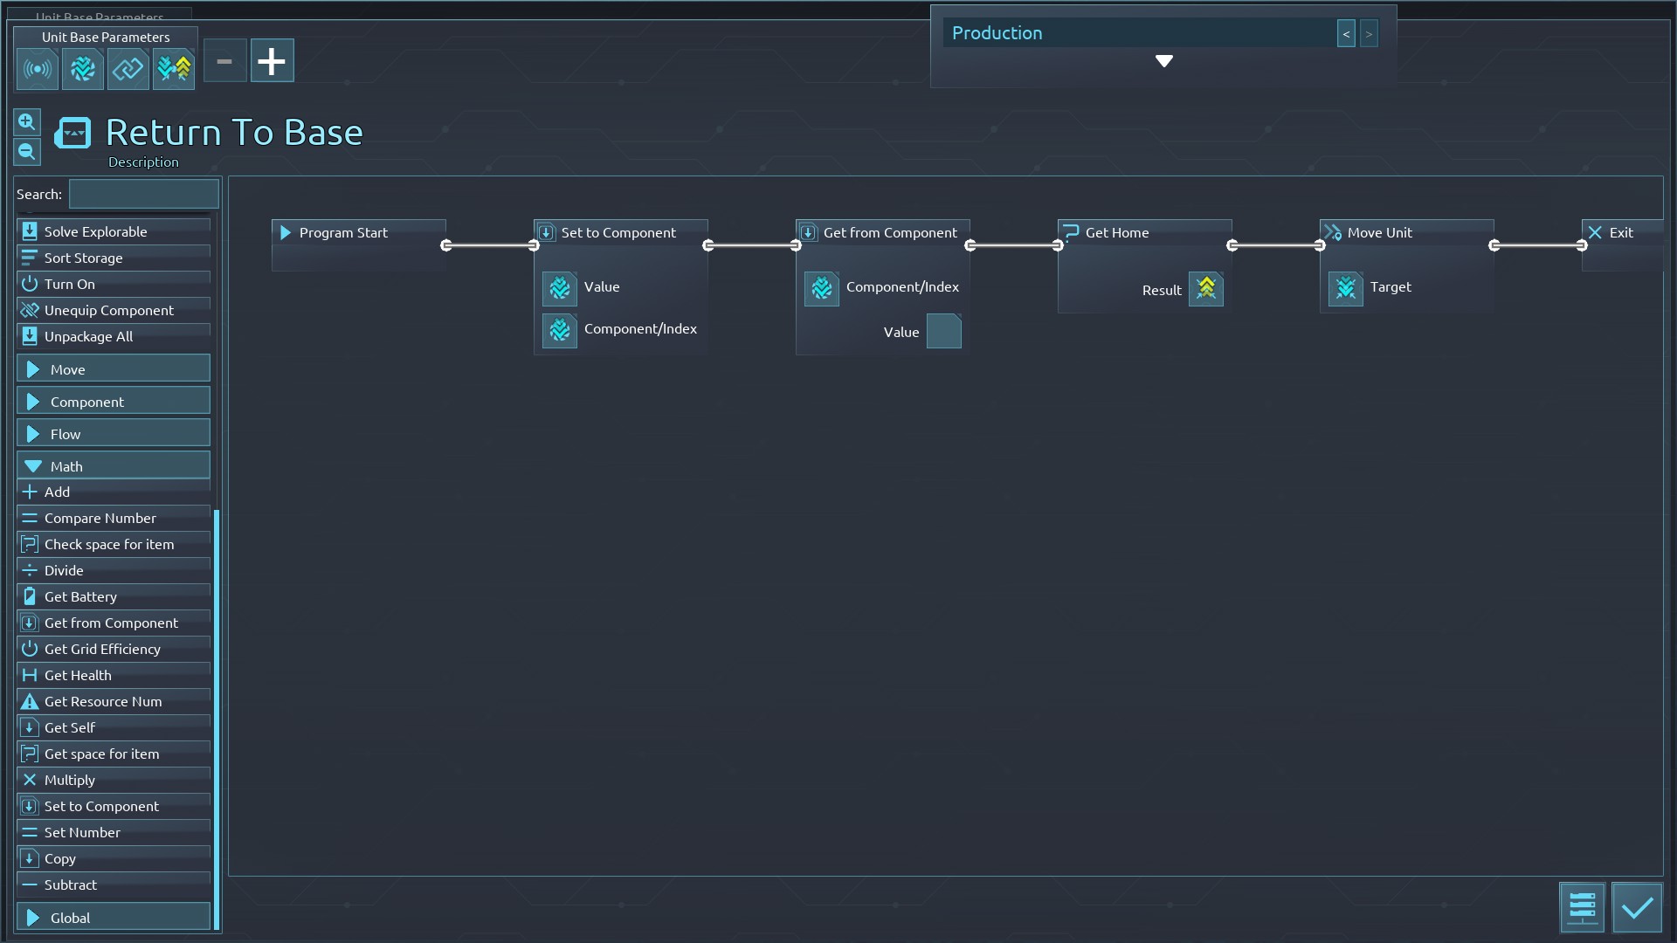Collapse the Math category
1677x943 pixels.
[x=114, y=466]
